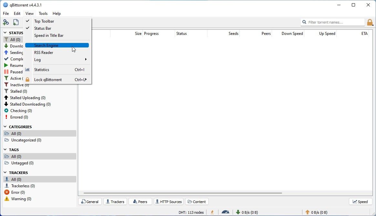Screen dimensions: 376x216
Task: Open the Log submenu
Action: 37,60
